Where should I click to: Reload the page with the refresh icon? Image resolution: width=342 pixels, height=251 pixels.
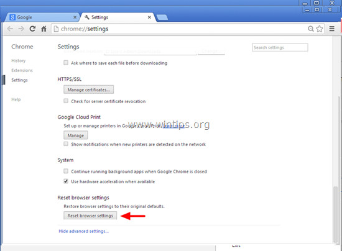point(32,29)
